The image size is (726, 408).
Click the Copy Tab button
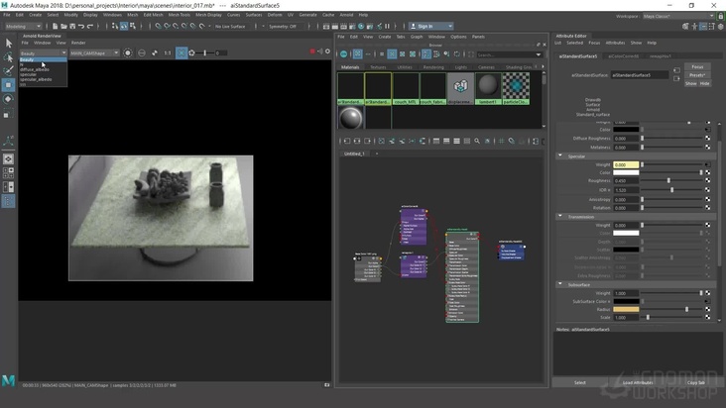point(696,382)
